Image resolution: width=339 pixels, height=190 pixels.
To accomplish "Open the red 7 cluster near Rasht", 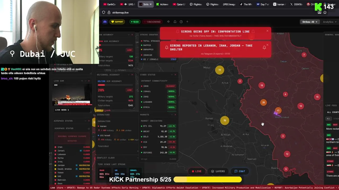I will 304,55.
